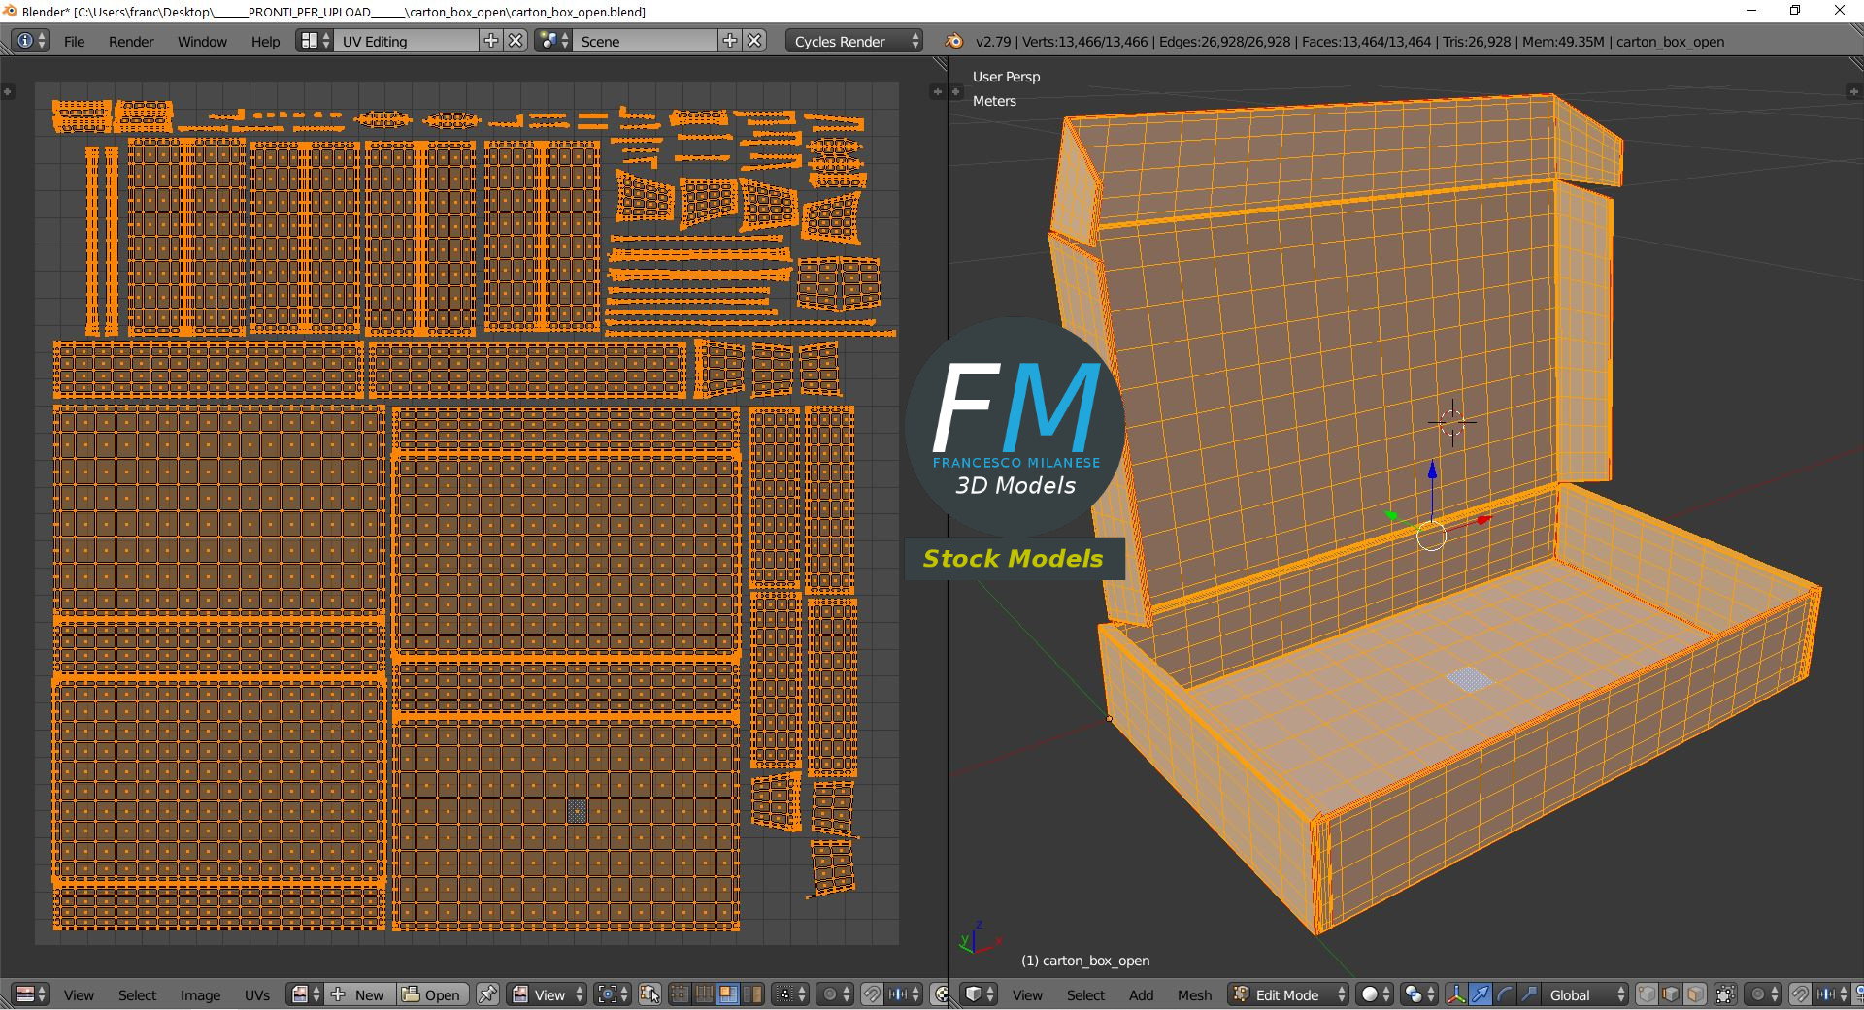The width and height of the screenshot is (1864, 1010).
Task: Open the Render menu
Action: coord(131,41)
